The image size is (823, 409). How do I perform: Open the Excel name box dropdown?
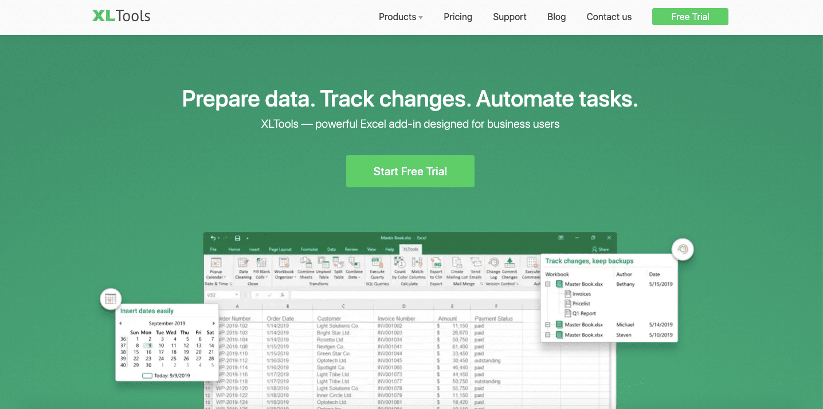tap(236, 295)
